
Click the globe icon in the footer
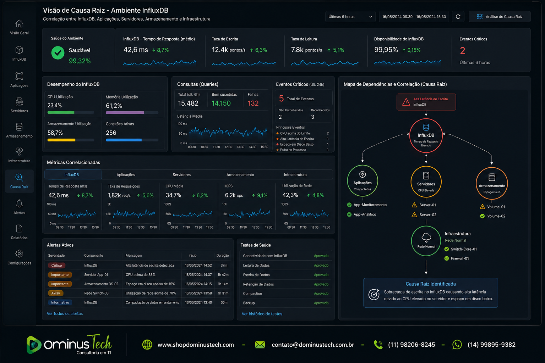point(147,345)
